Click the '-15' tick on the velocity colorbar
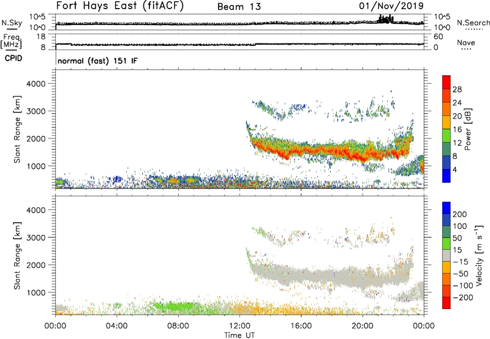 pyautogui.click(x=461, y=261)
